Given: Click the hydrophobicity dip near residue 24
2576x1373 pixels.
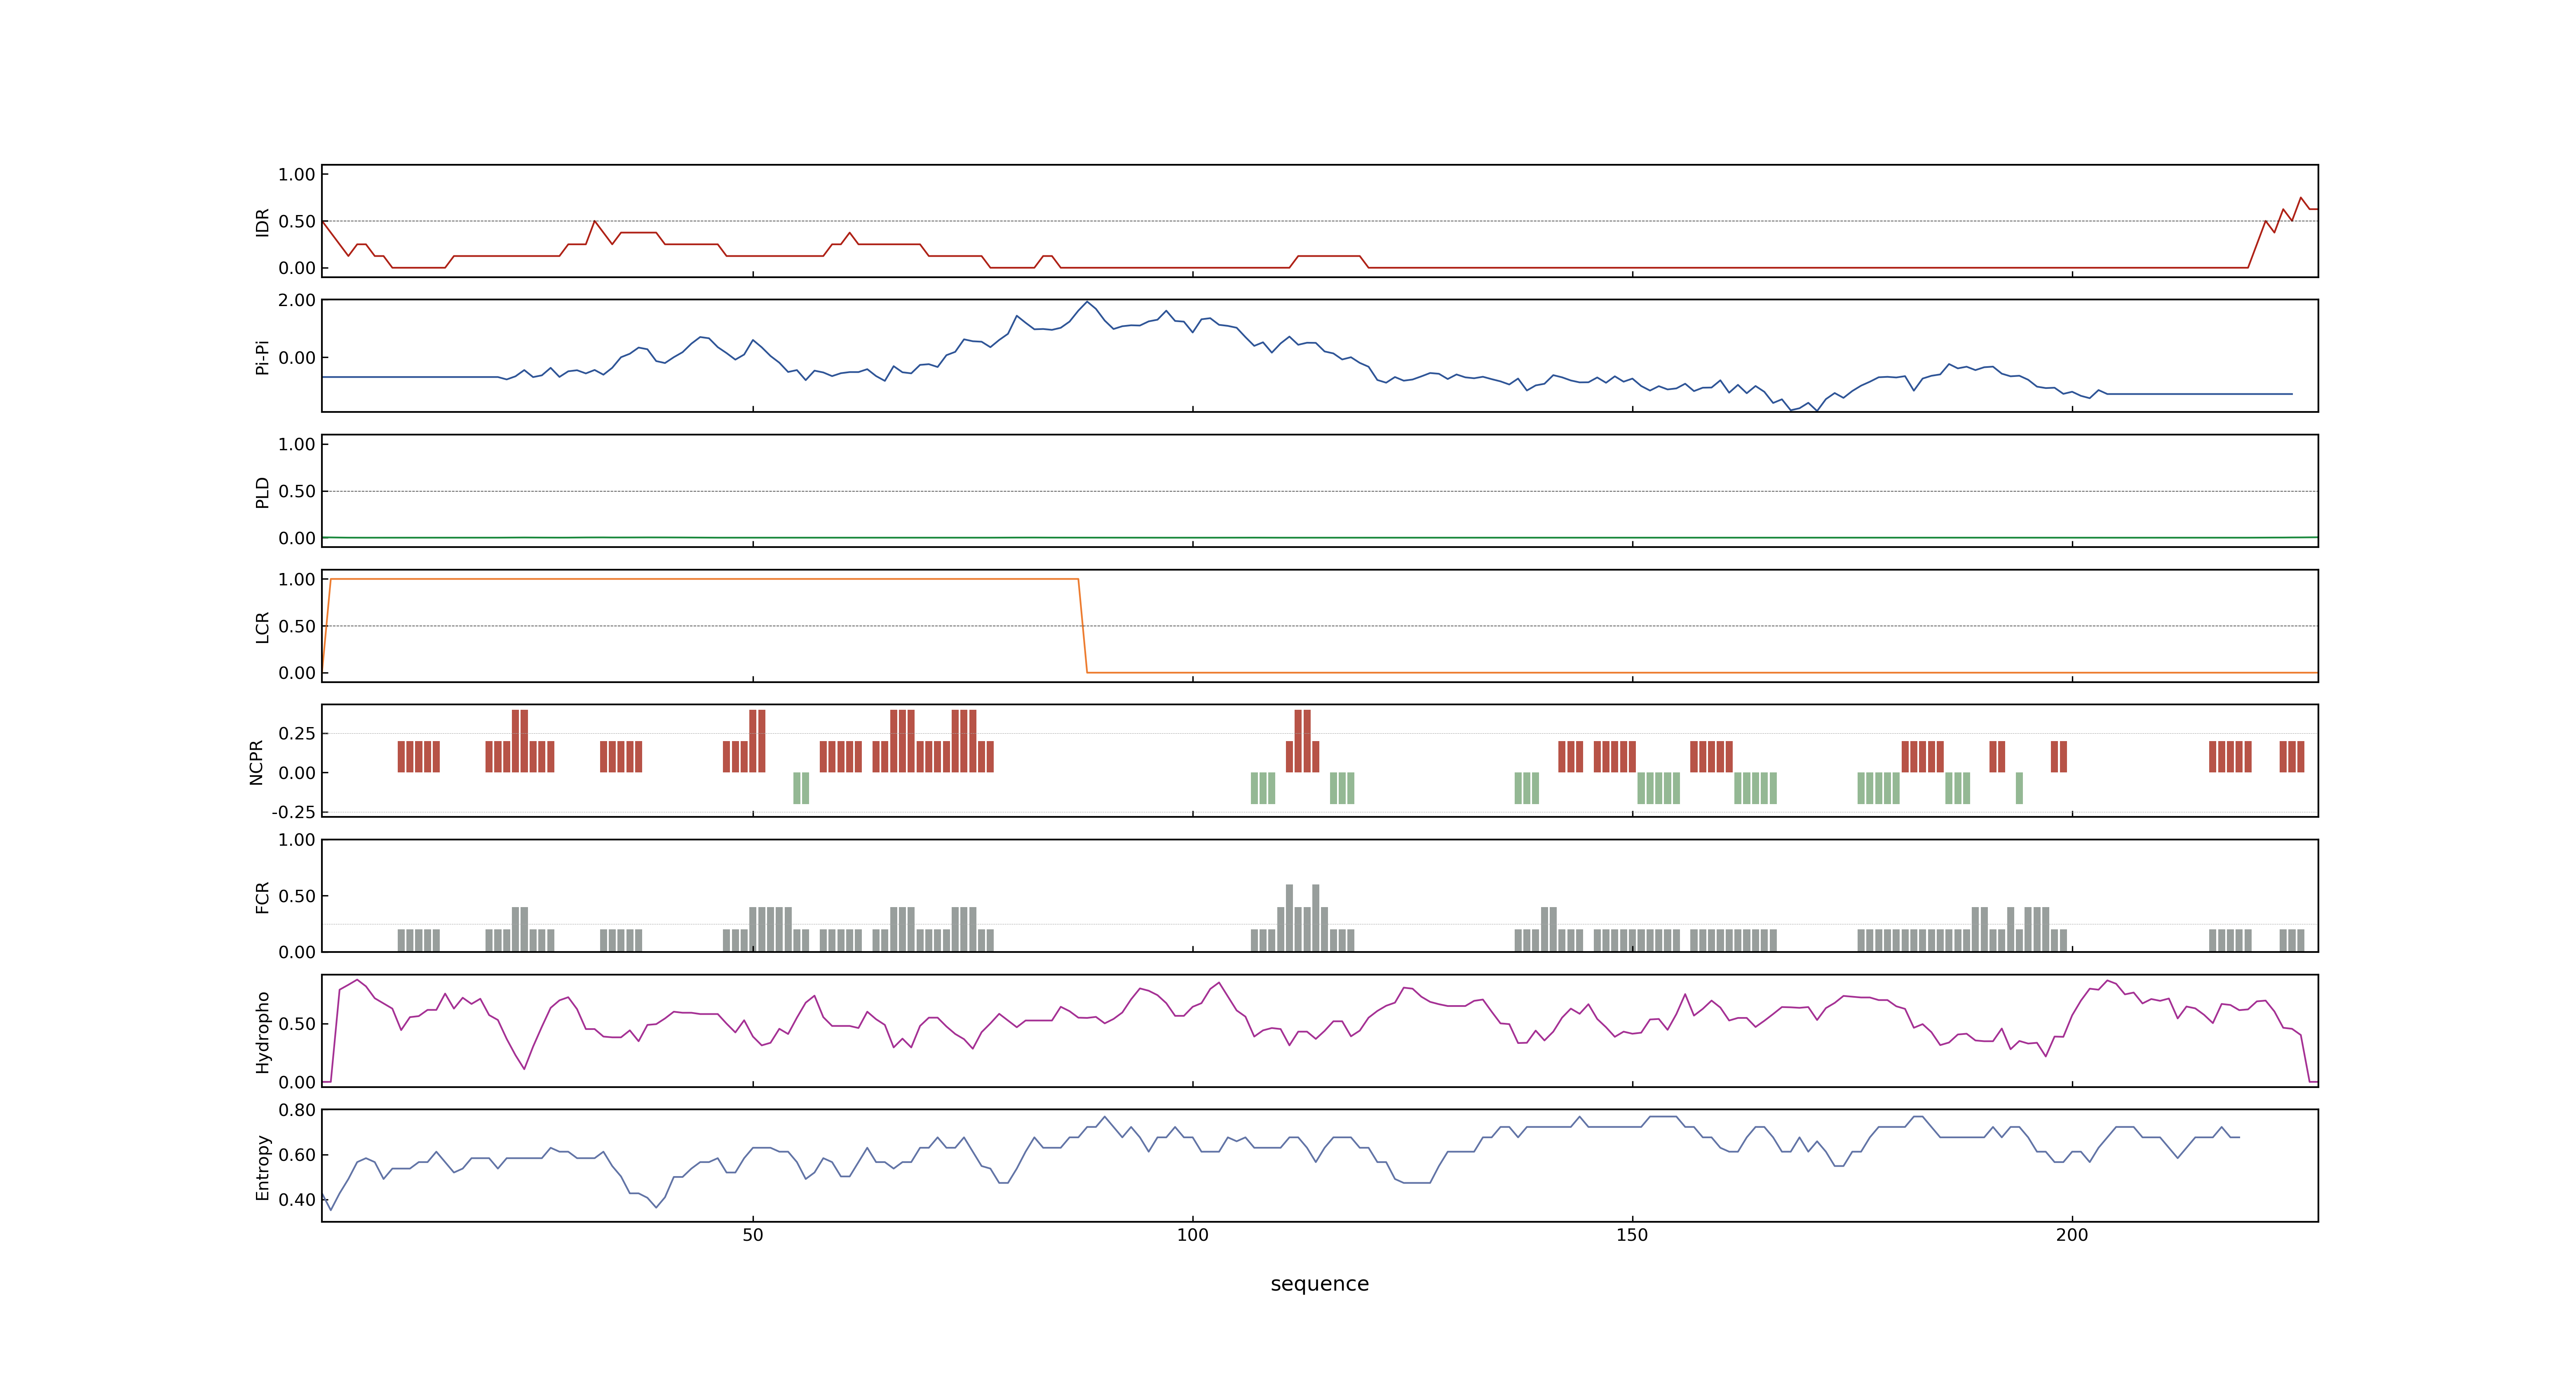Looking at the screenshot, I should 524,1067.
